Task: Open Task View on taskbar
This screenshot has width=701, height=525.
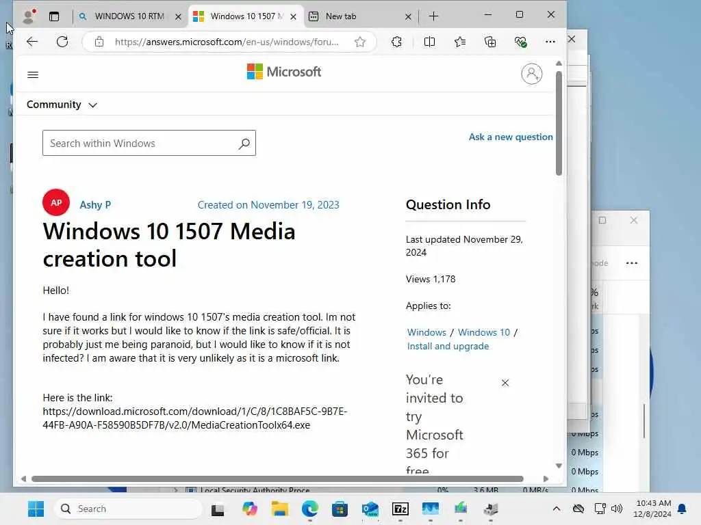Action: pyautogui.click(x=218, y=509)
